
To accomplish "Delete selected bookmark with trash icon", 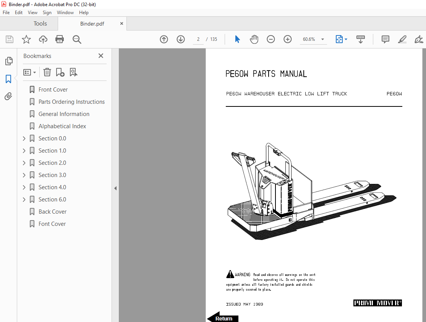I will point(47,72).
